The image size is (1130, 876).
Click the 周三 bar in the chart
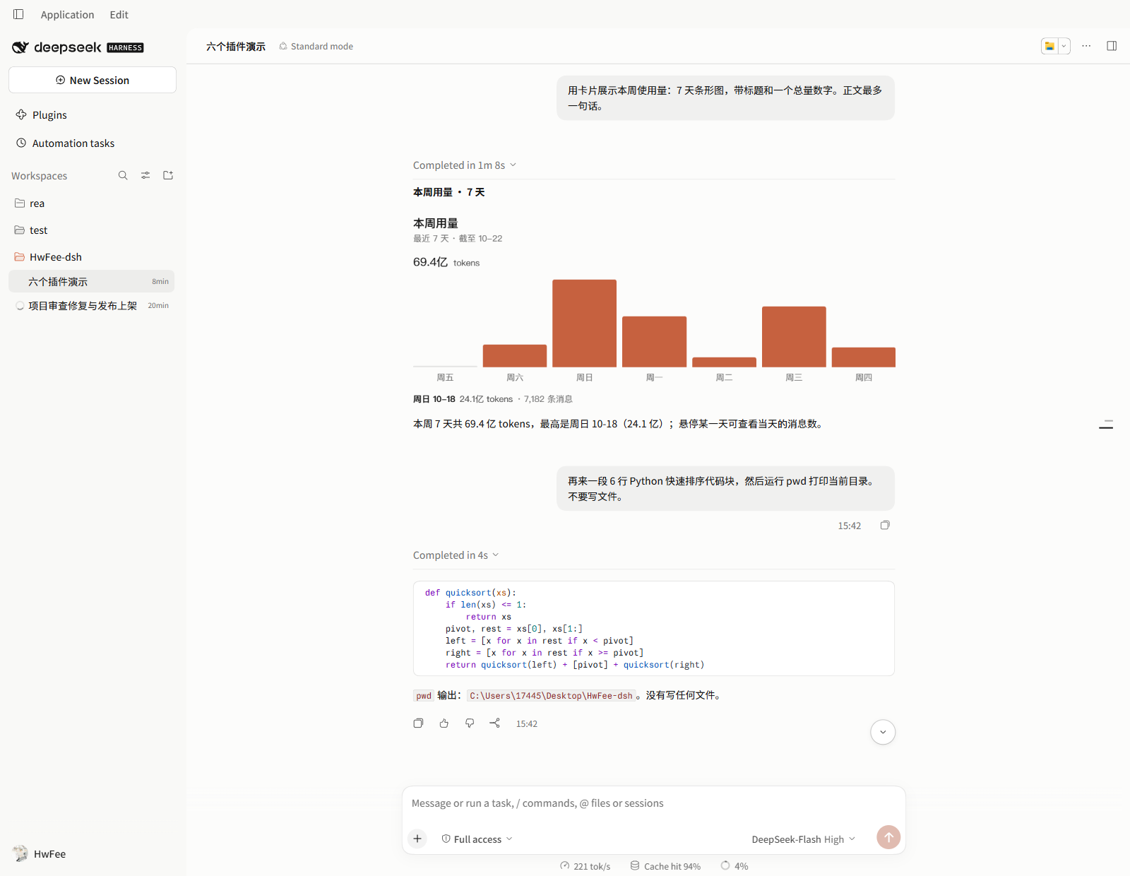794,337
